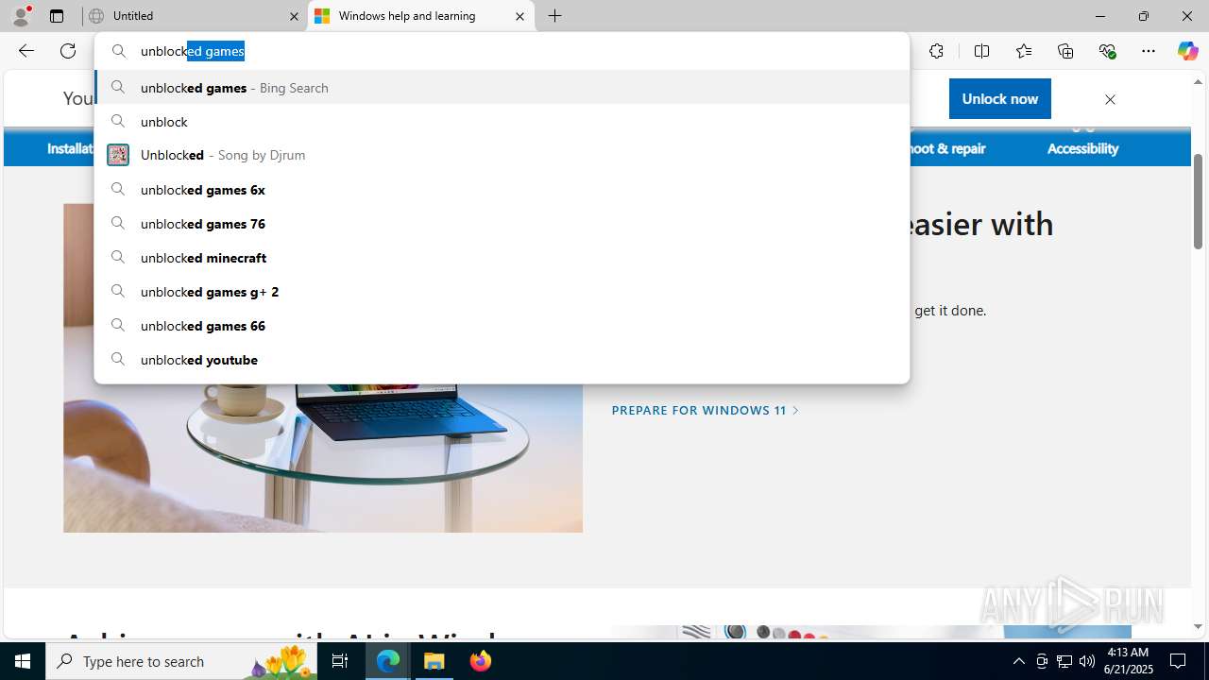The height and width of the screenshot is (680, 1209).
Task: Open the Installation nav item
Action: coord(71,148)
